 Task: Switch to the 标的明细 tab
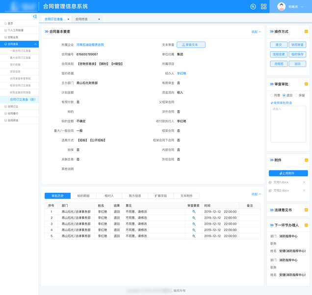coord(83,196)
